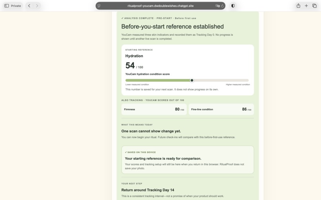Viewport: 321px width, 200px height.
Task: Click the Private browsing label
Action: click(x=16, y=6)
